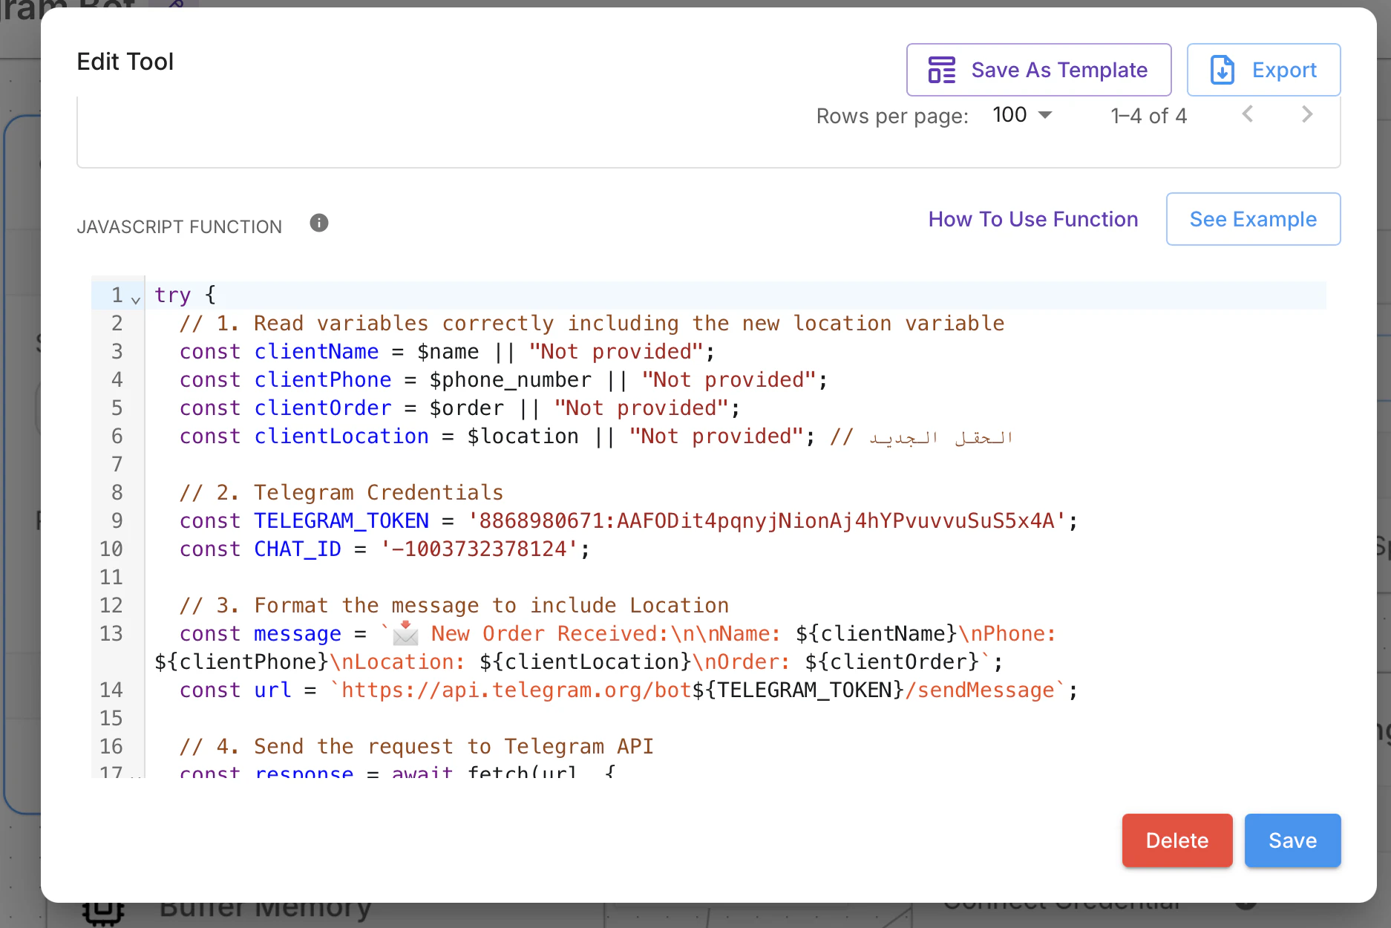This screenshot has height=928, width=1391.
Task: Go to previous page arrow
Action: point(1248,114)
